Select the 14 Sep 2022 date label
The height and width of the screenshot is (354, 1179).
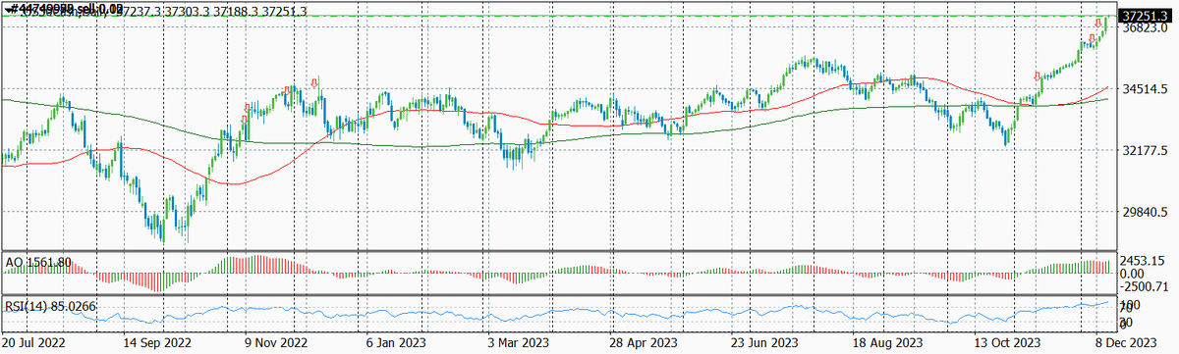tap(158, 344)
